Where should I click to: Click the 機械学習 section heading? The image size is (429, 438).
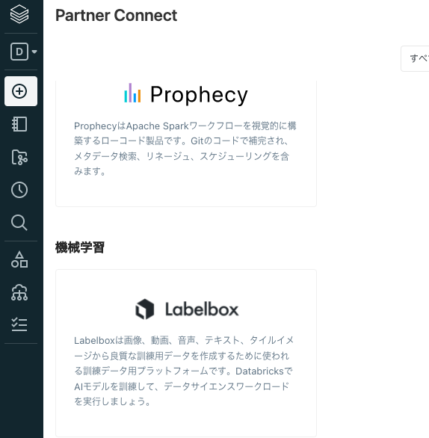(x=80, y=247)
